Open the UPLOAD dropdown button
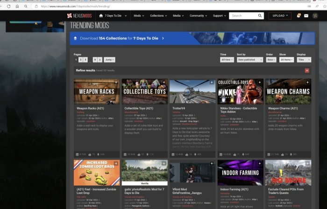327x209 pixels. (280, 15)
